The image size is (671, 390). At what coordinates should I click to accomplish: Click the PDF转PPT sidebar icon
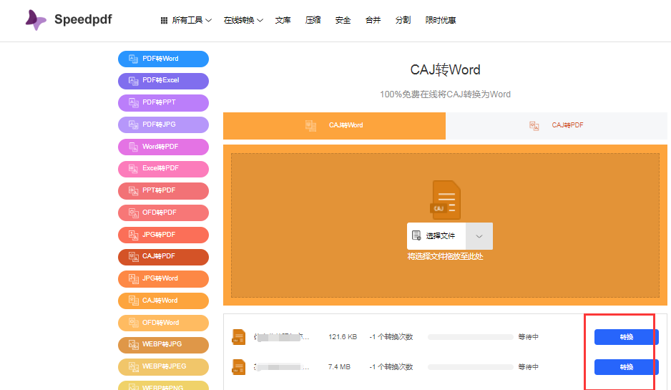point(134,103)
